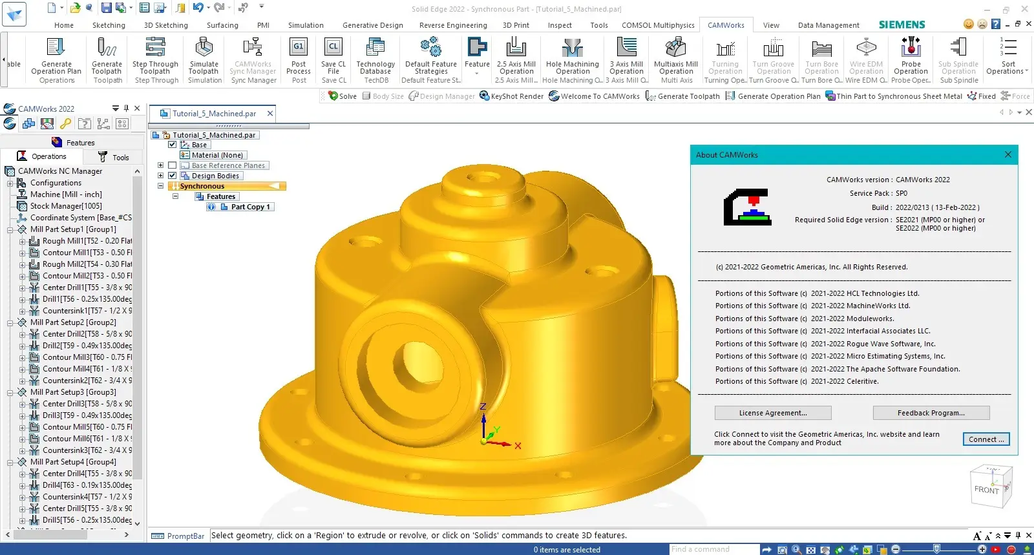Click Solve in the command bar
The width and height of the screenshot is (1034, 555).
pos(343,96)
